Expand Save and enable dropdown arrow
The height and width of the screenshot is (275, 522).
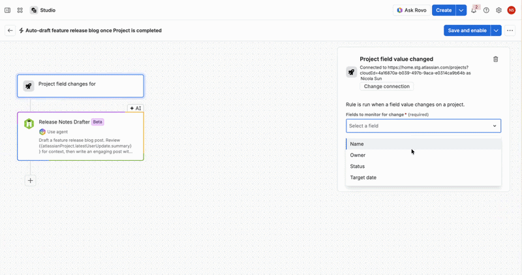point(496,30)
